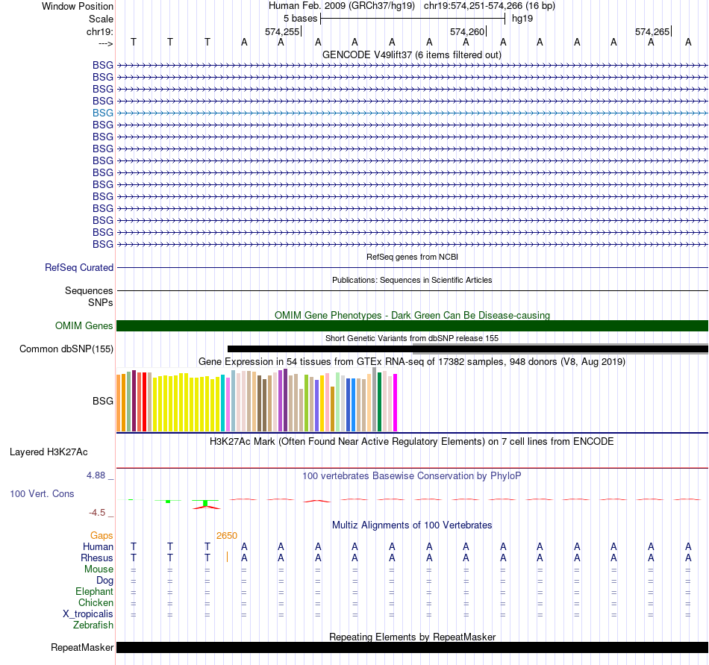This screenshot has width=709, height=665.
Task: Open the 'OMIM Gene Phenotypes' track title
Action: (x=412, y=315)
